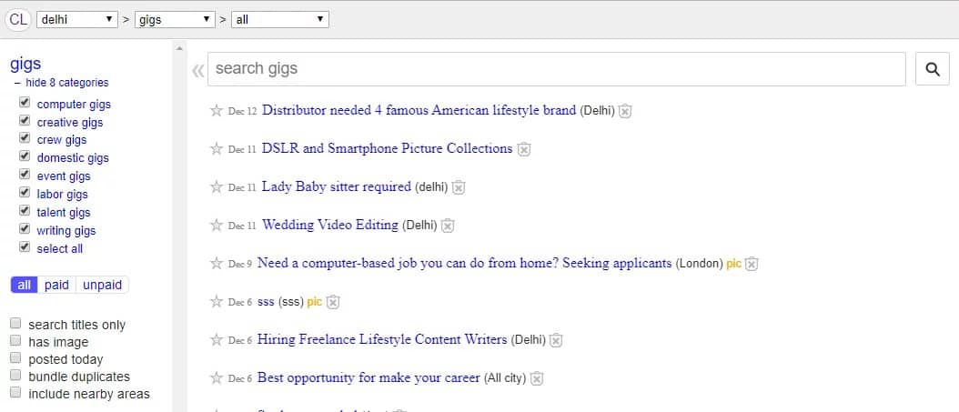Viewport: 959px width, 412px height.
Task: Enable the has image filter checkbox
Action: pos(15,340)
